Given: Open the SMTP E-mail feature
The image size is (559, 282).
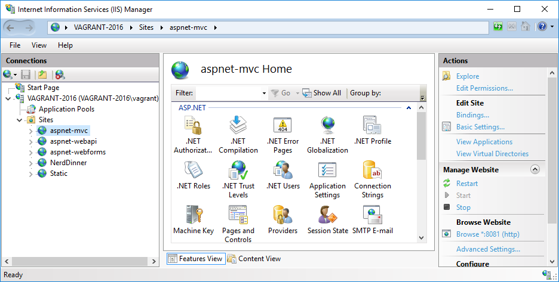Looking at the screenshot, I should [373, 220].
